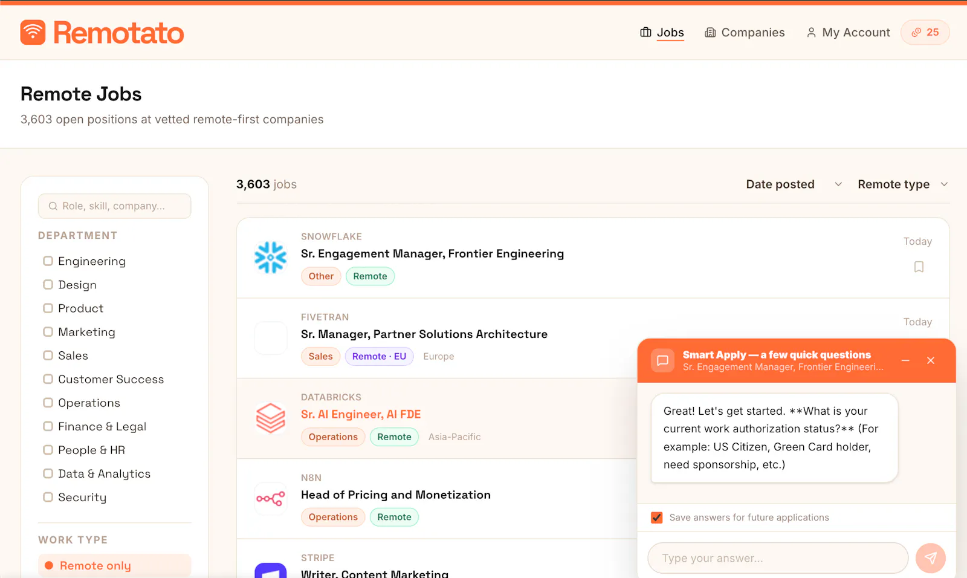This screenshot has width=967, height=578.
Task: Open the Head of Pricing and Monetization job
Action: point(396,495)
